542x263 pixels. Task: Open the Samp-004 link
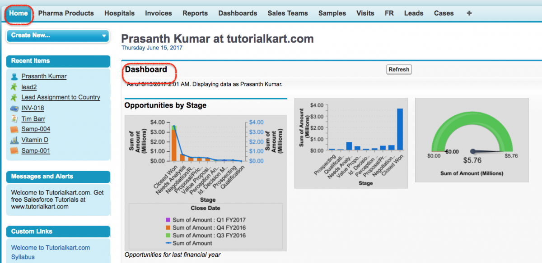[36, 129]
